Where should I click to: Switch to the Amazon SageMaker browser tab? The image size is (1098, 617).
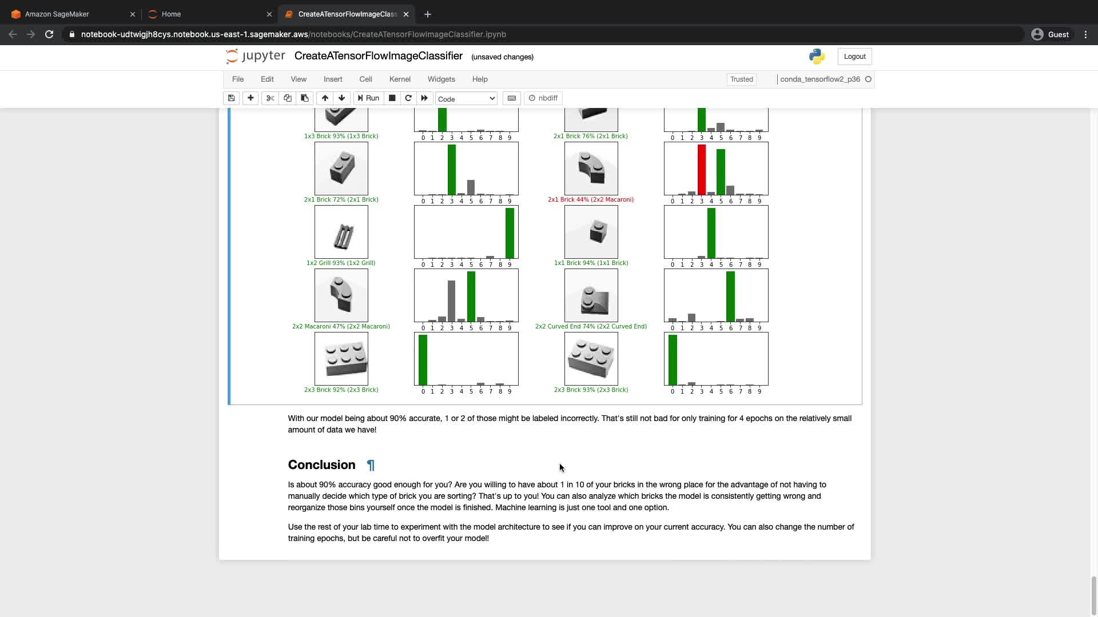57,14
